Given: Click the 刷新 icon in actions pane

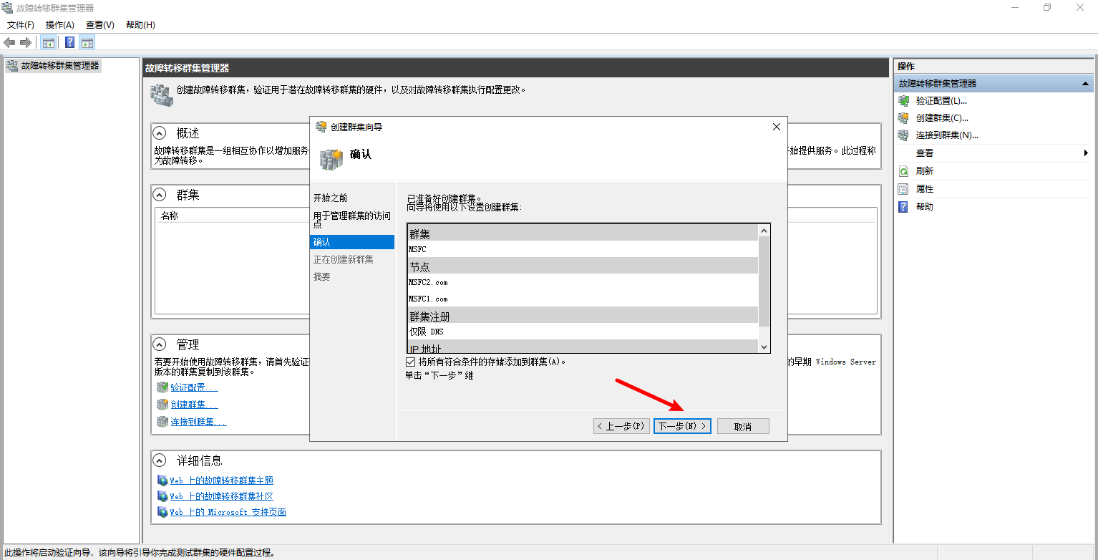Looking at the screenshot, I should pos(903,171).
